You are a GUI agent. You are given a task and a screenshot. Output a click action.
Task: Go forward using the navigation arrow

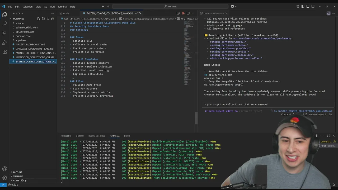pyautogui.click(x=108, y=6)
